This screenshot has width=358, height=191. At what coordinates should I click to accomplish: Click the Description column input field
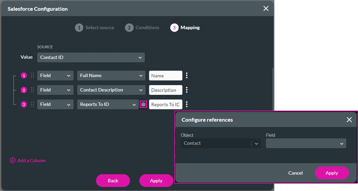coord(166,90)
